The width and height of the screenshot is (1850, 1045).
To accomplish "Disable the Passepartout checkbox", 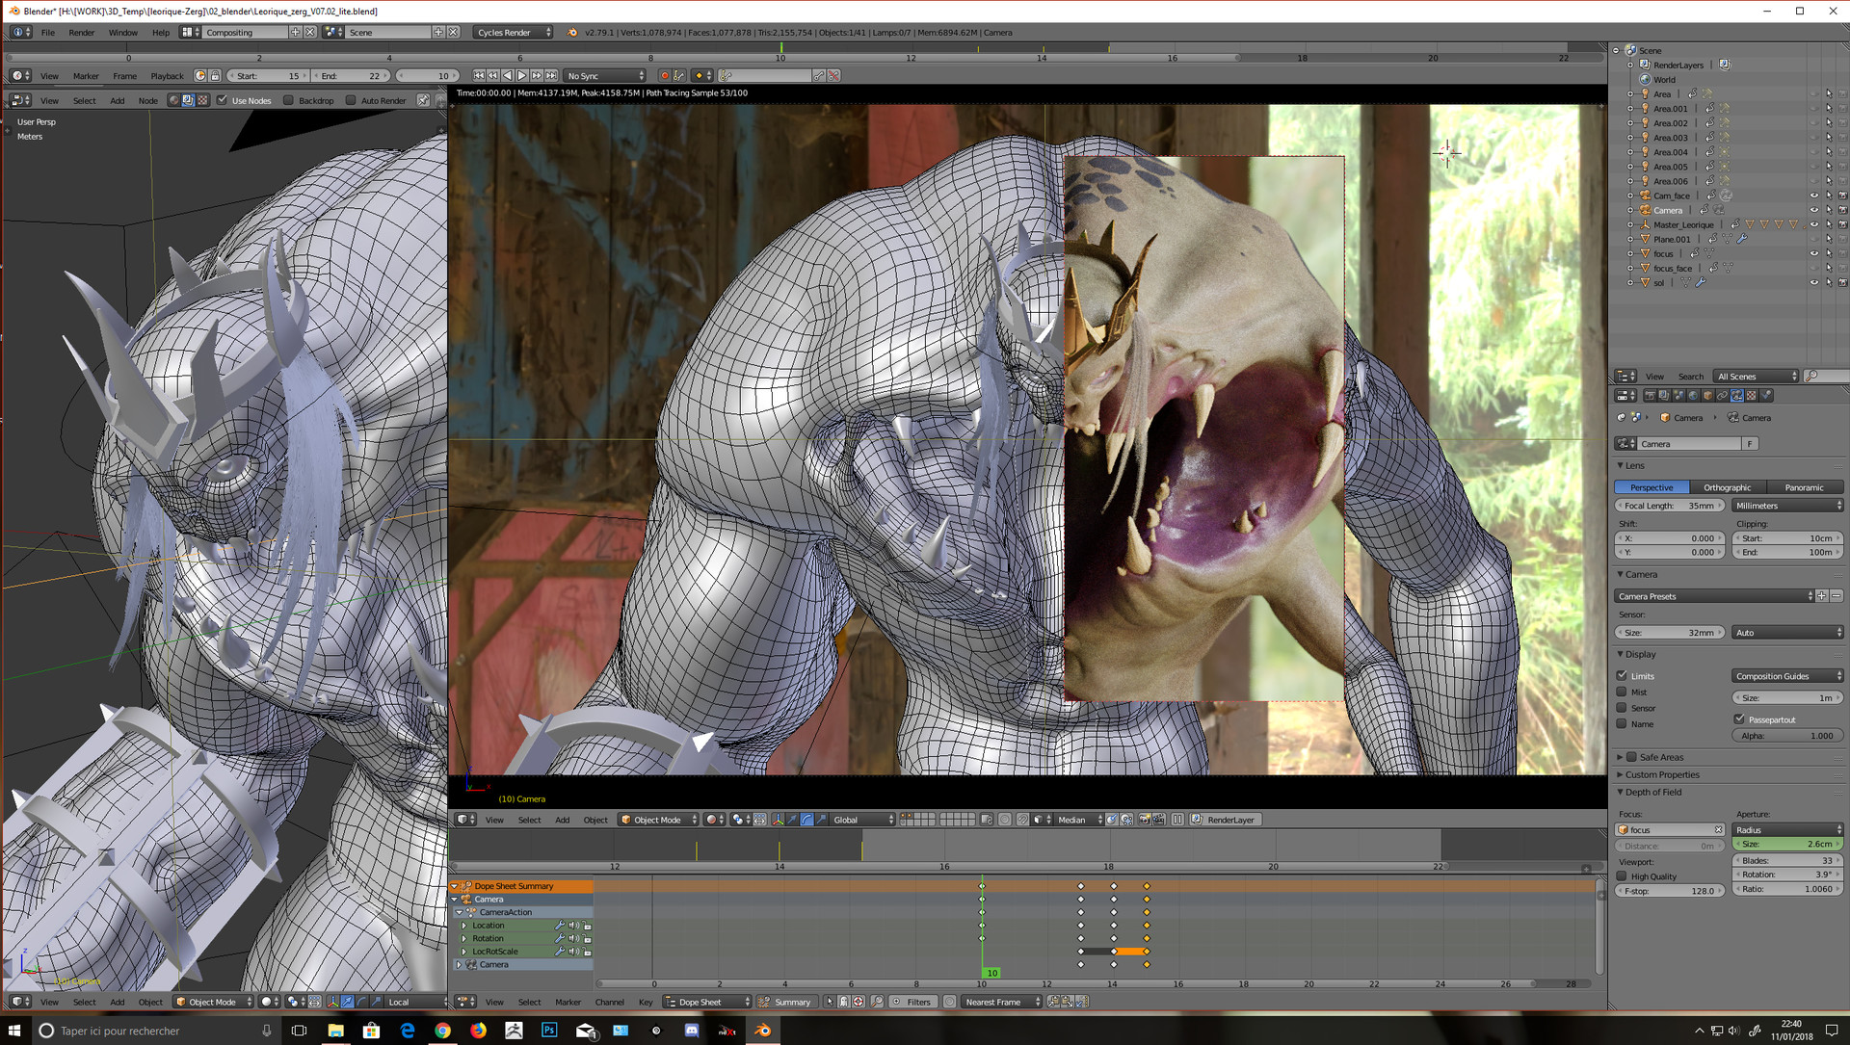I will pos(1739,718).
